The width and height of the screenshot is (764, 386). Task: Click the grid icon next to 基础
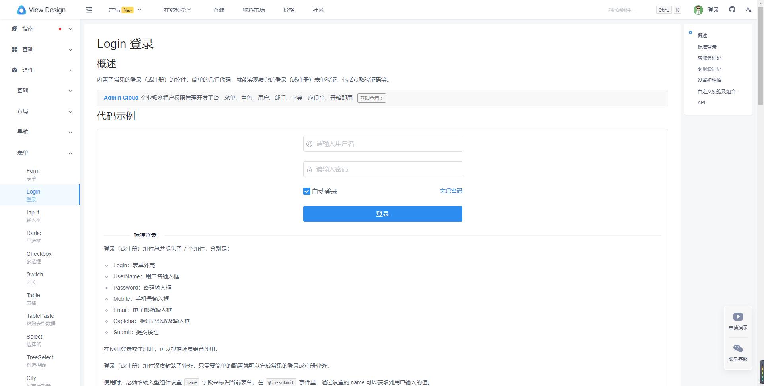(x=14, y=49)
